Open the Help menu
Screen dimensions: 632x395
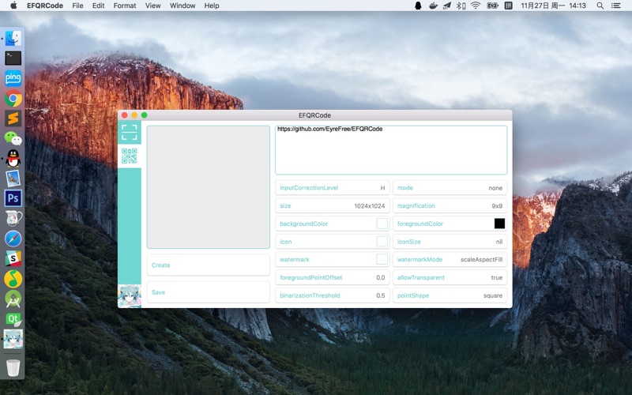[212, 6]
